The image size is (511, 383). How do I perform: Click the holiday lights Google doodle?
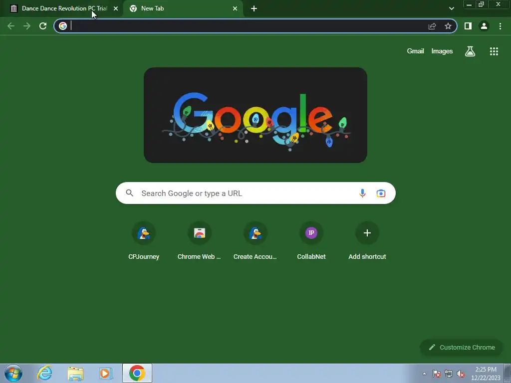255,115
